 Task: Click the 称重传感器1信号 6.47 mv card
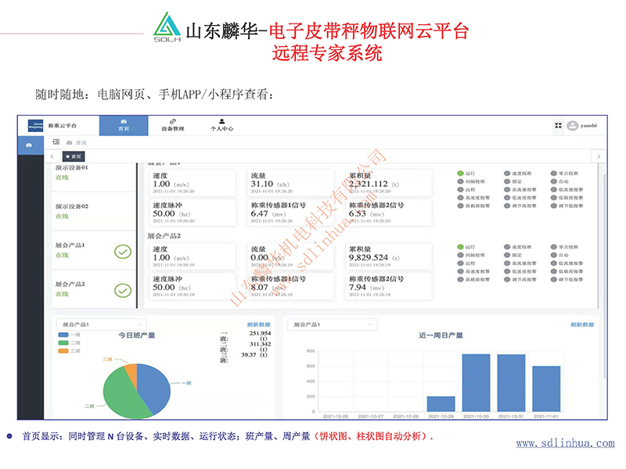point(290,213)
